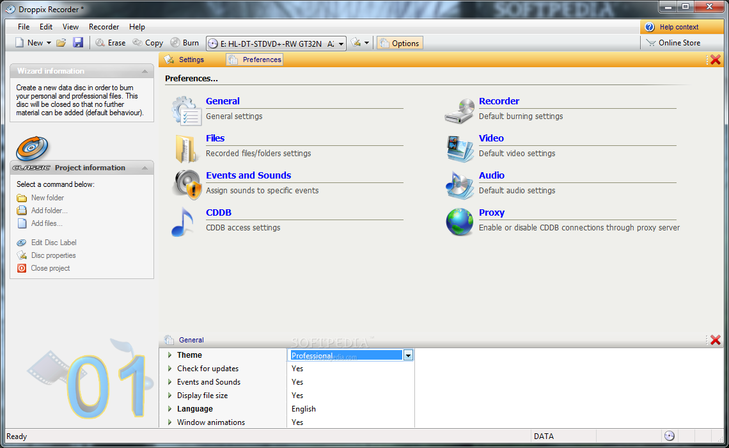Click the Burn toolbar button
Screen dimensions: 729x448
pos(185,43)
